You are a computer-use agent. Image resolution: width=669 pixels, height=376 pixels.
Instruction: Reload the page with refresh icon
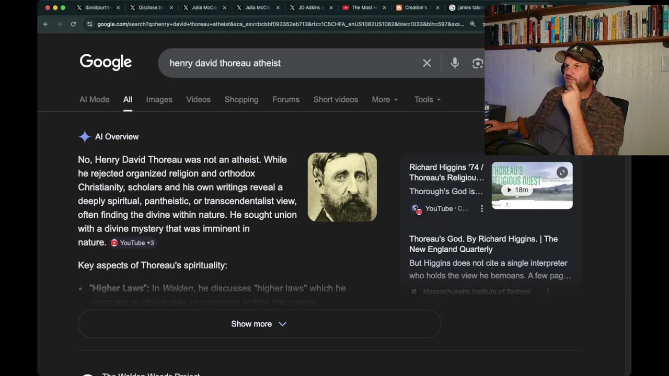click(x=73, y=24)
